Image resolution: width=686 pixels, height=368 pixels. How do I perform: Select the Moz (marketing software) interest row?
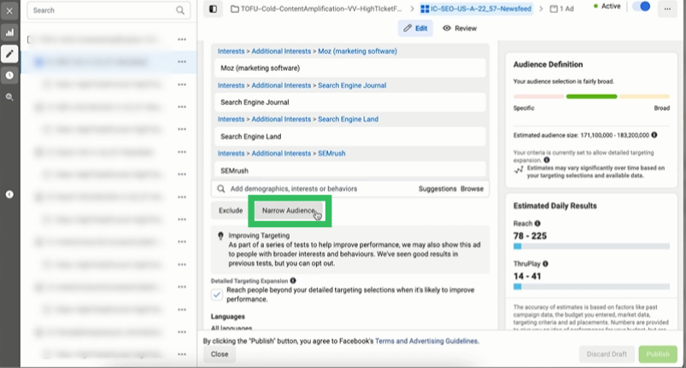(350, 68)
